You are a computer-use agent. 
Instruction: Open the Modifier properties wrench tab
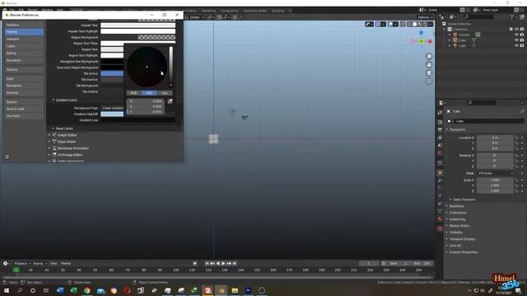click(x=440, y=181)
